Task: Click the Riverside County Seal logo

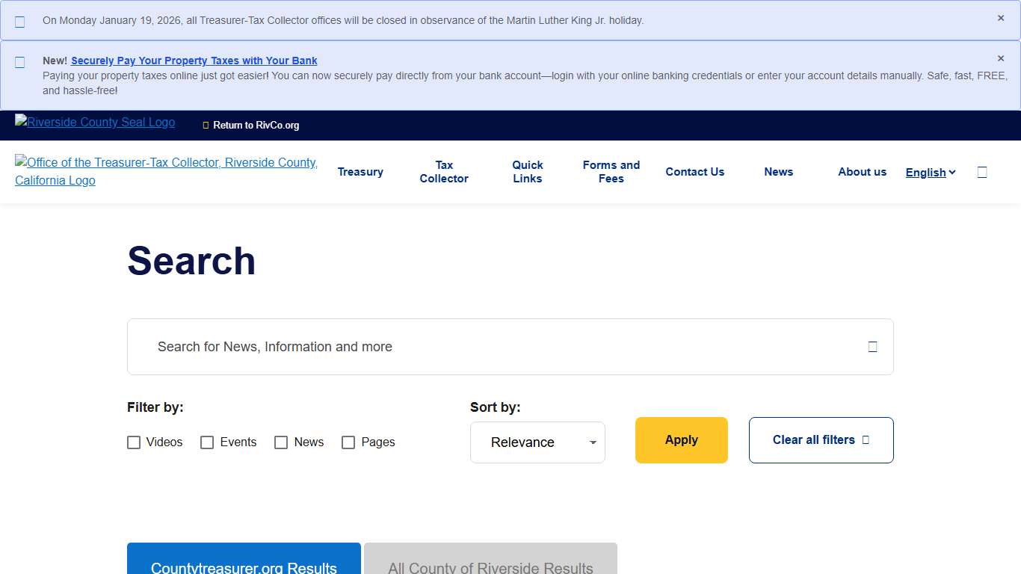Action: [x=95, y=123]
